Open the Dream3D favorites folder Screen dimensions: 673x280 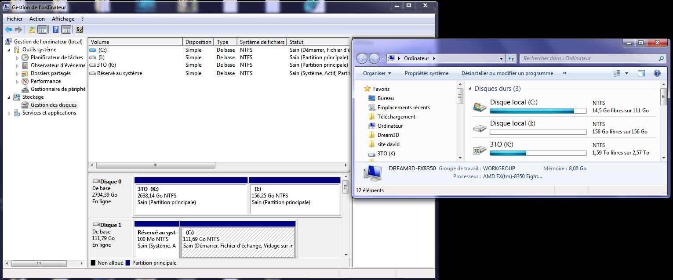tap(388, 135)
